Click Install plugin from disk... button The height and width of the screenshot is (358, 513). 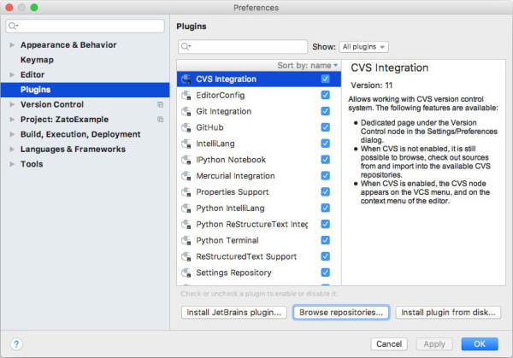pyautogui.click(x=448, y=313)
